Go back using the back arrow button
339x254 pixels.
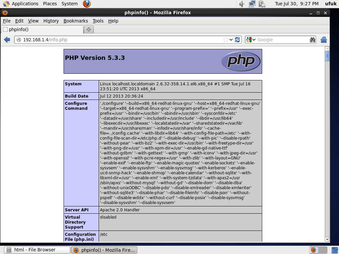coord(7,39)
